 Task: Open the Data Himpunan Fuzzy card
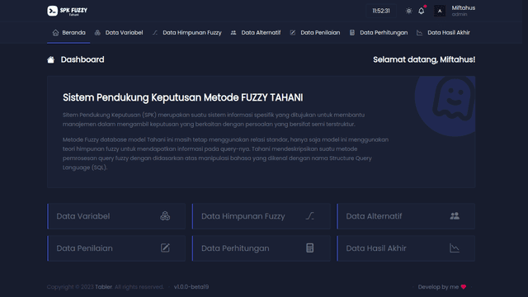pyautogui.click(x=261, y=216)
